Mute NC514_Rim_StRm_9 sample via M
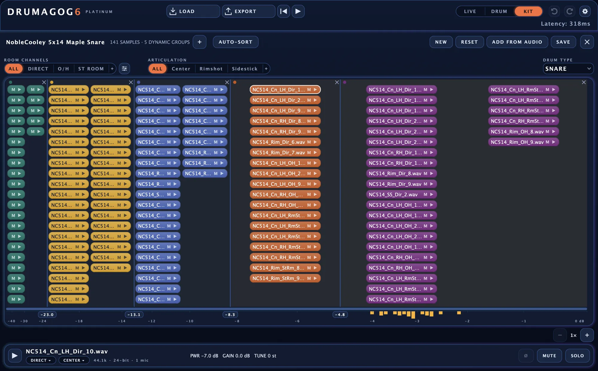Screen dimensions: 598x371 309,278
